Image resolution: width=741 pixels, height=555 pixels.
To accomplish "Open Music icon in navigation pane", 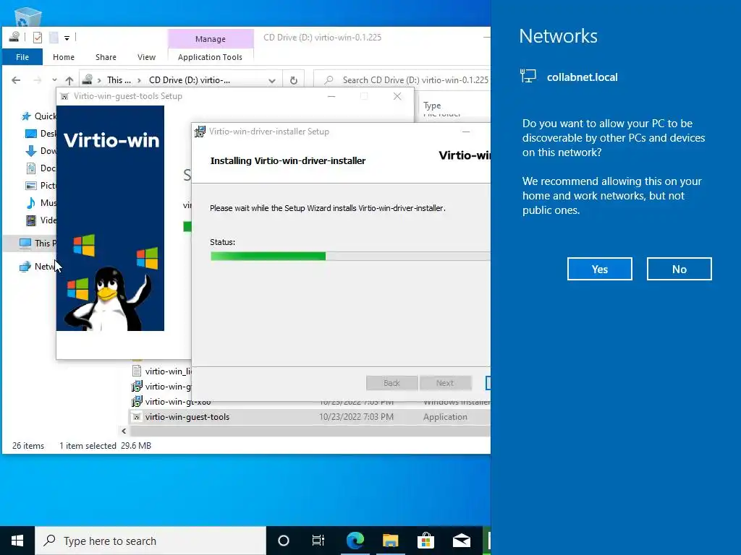I will 31,203.
